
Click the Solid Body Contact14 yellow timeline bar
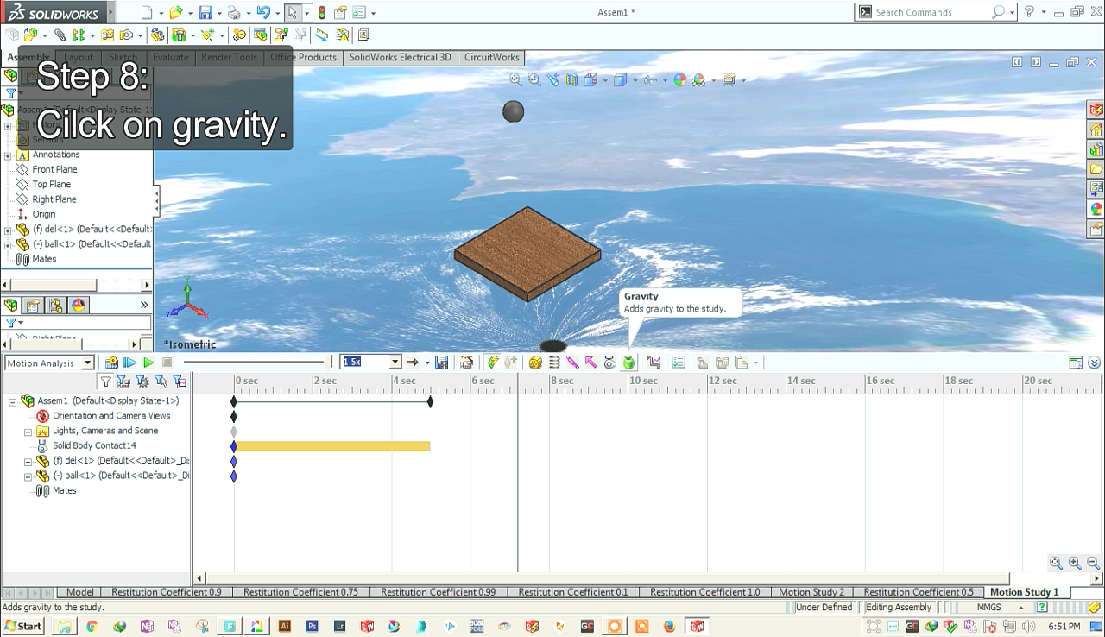coord(332,446)
